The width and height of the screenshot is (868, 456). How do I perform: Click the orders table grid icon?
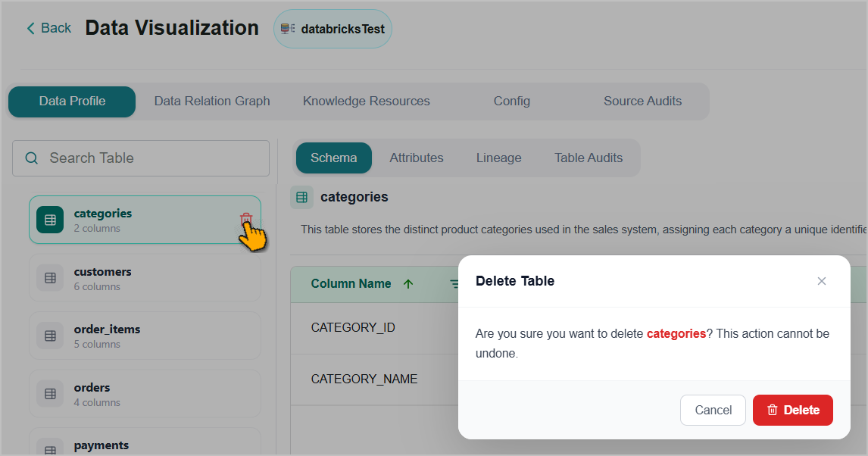pos(51,394)
